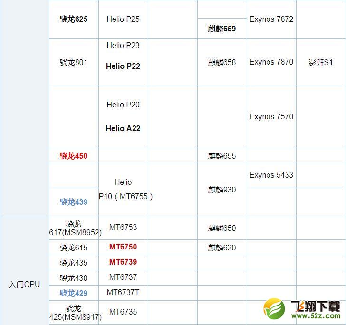
Task: Click the MT6737T cell
Action: point(123,292)
